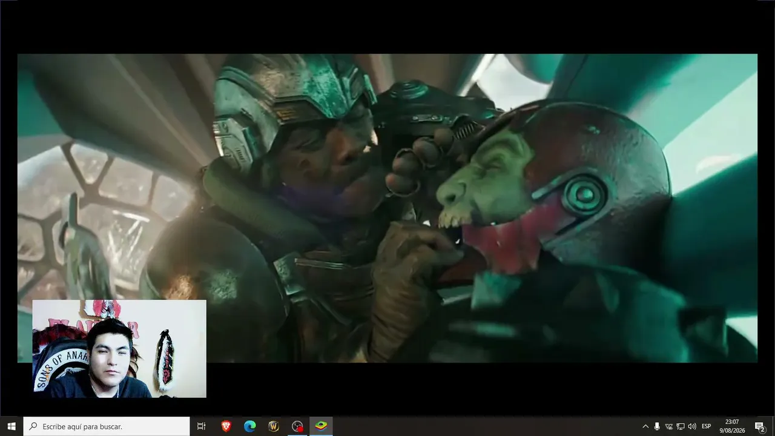The image size is (775, 436).
Task: Open the clock and calendar flyout
Action: pyautogui.click(x=732, y=426)
